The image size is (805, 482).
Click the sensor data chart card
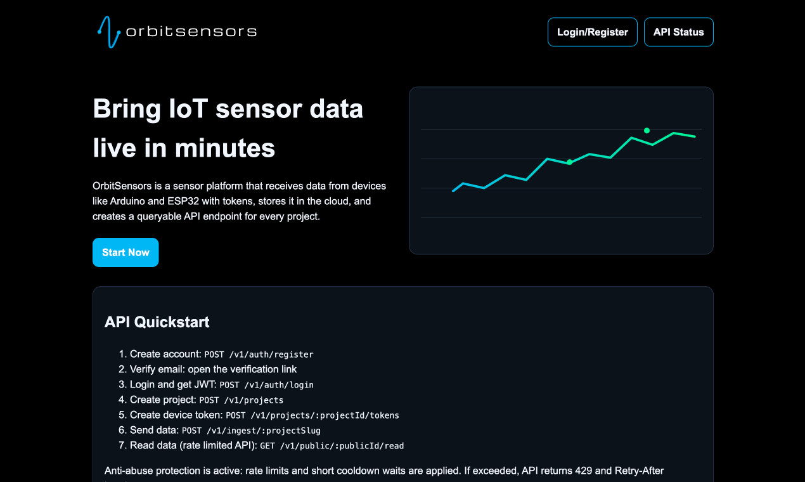(561, 170)
